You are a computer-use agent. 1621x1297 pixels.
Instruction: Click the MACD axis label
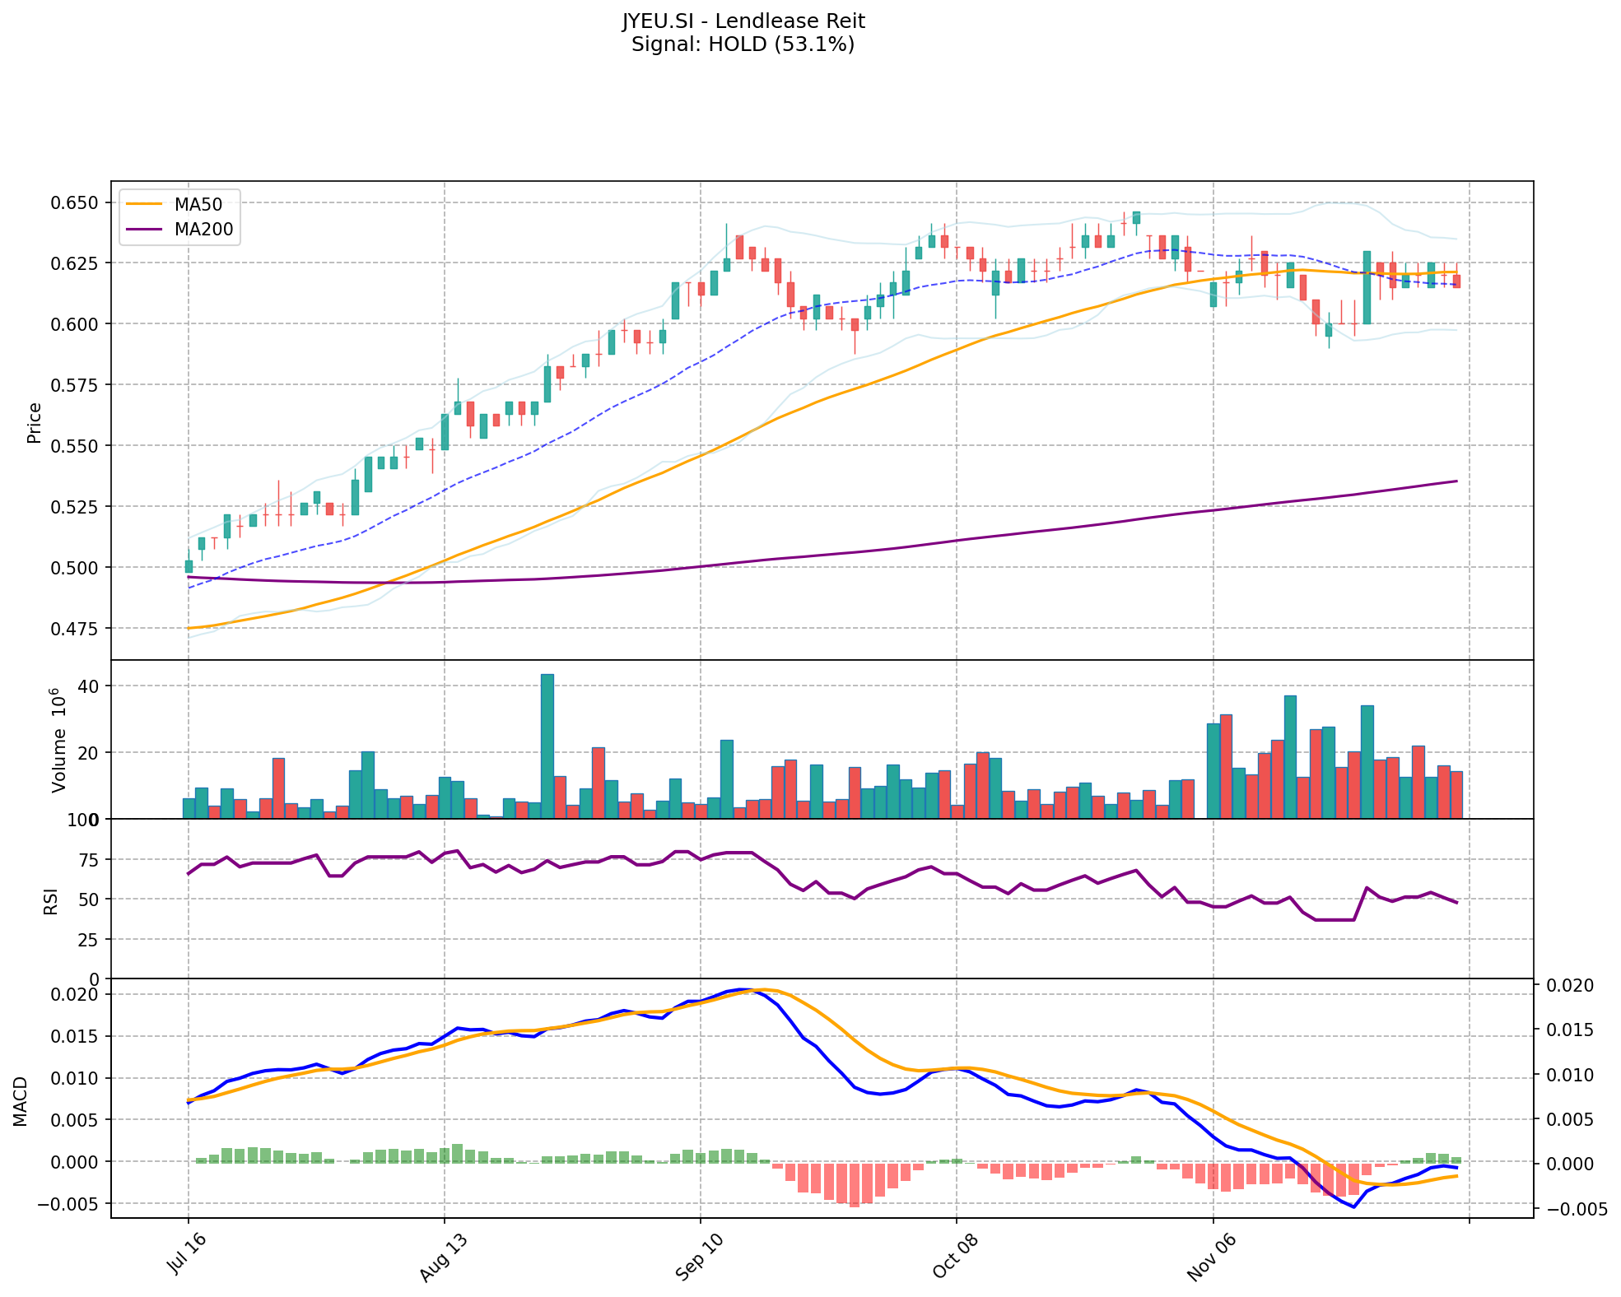(x=21, y=1100)
